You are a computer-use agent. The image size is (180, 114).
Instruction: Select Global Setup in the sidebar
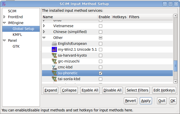[21, 29]
